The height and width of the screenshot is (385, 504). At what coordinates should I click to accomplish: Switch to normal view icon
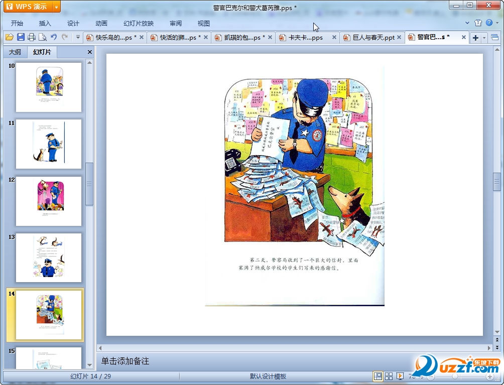click(x=378, y=376)
